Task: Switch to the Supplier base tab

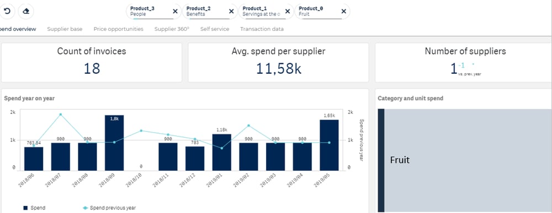Action: pos(65,29)
